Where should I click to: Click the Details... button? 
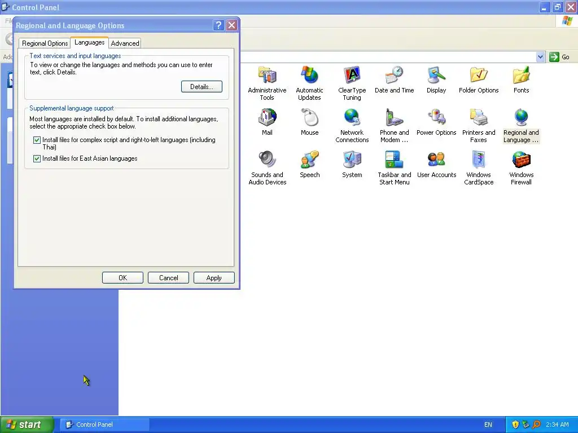tap(202, 86)
